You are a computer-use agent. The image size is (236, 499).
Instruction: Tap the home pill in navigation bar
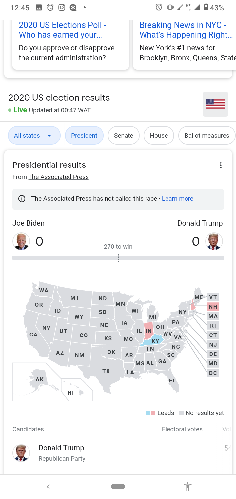point(118,487)
